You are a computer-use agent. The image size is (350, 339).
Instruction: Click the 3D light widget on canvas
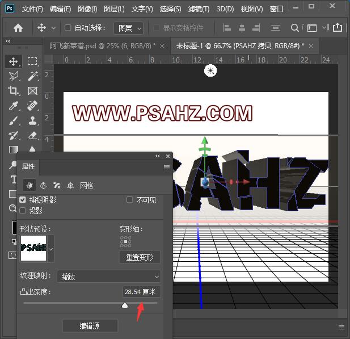[210, 70]
